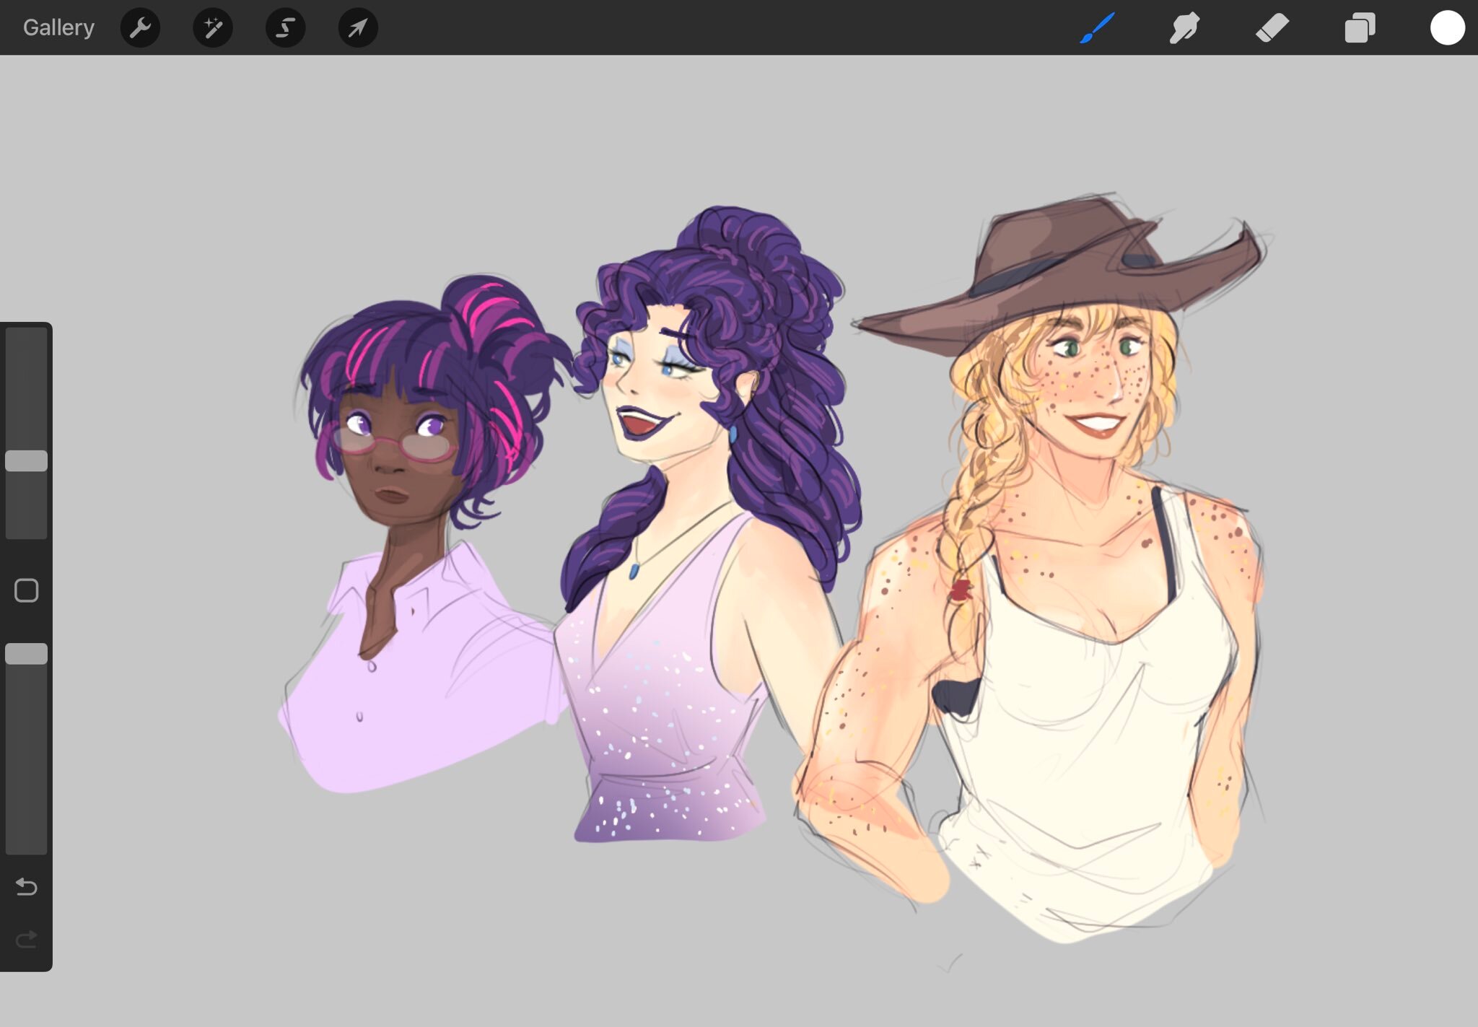
Task: Open the Actions wrench menu
Action: pos(140,28)
